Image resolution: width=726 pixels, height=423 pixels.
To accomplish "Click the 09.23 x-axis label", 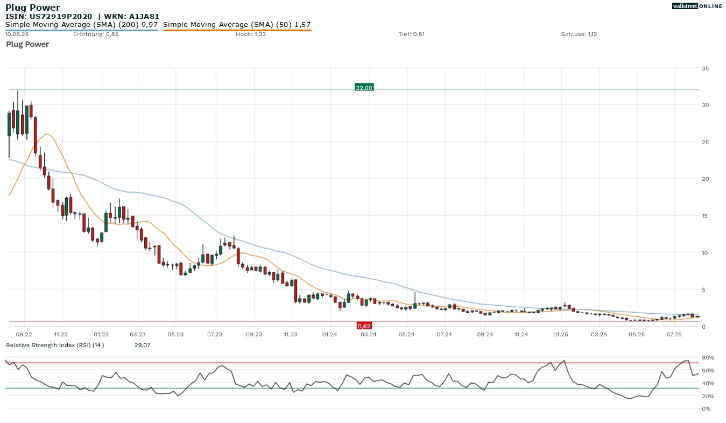I will coord(254,334).
